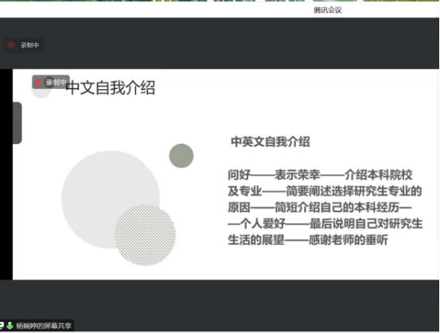Click the dark area below the shared slide
Screen dimensions: 440x333
pyautogui.click(x=220, y=300)
